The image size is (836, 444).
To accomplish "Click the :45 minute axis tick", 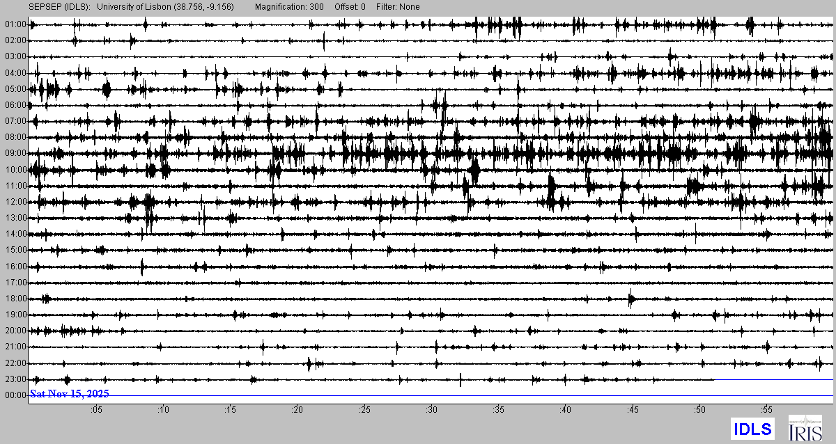I will [633, 411].
